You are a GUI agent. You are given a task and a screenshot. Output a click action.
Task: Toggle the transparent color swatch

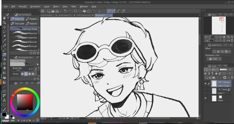click(x=5, y=121)
